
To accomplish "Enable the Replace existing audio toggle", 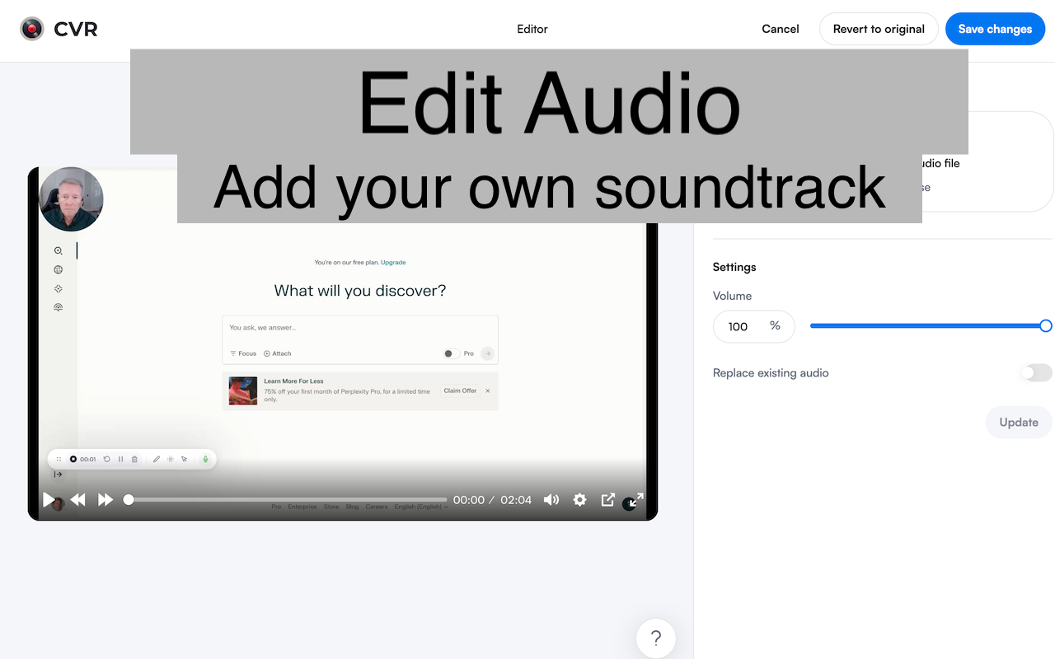I will 1035,372.
